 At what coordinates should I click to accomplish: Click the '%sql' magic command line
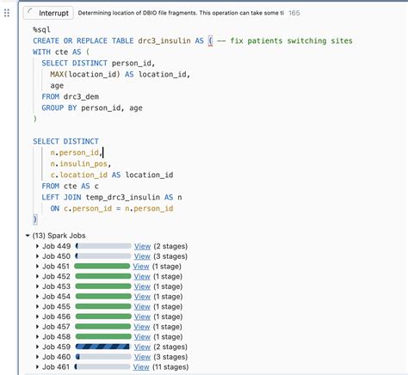click(x=41, y=29)
